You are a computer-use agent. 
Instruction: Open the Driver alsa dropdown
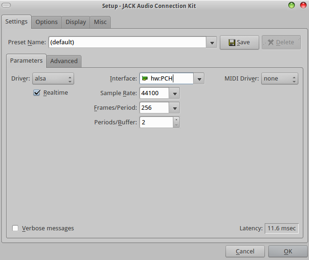[53, 79]
